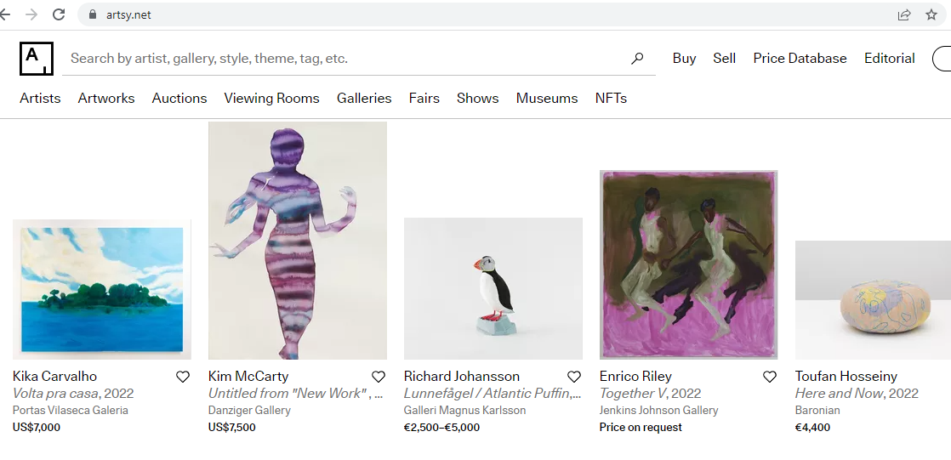Screen dimensions: 951x460
Task: Click the Artsy logo icon
Action: tap(36, 58)
